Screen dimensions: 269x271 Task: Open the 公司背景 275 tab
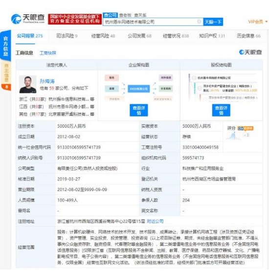click(30, 36)
